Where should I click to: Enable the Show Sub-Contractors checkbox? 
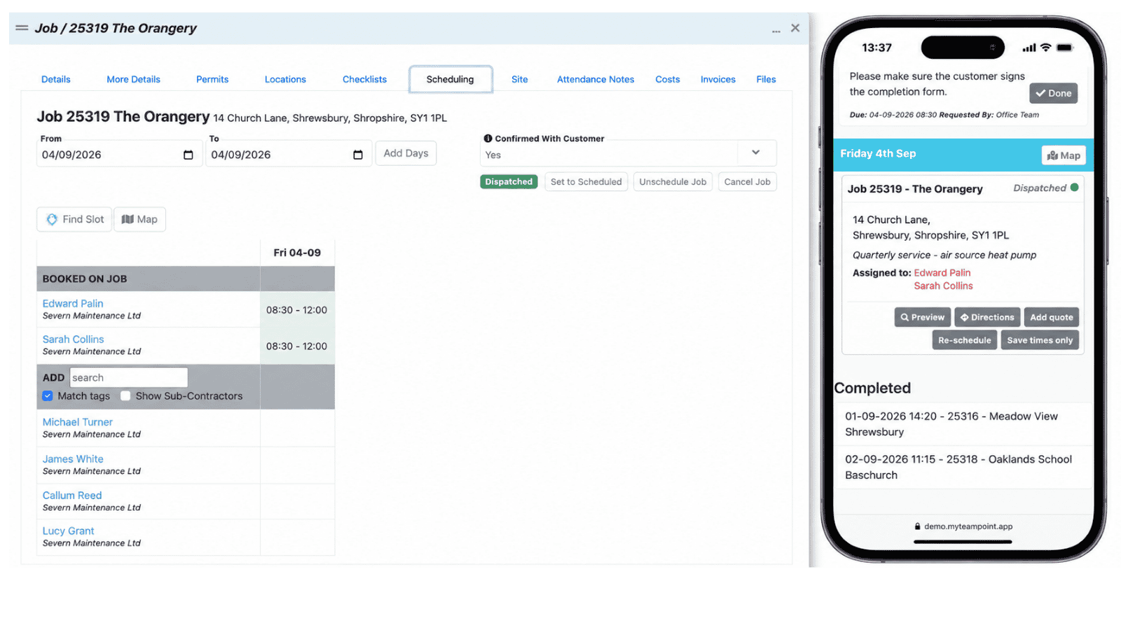(125, 396)
